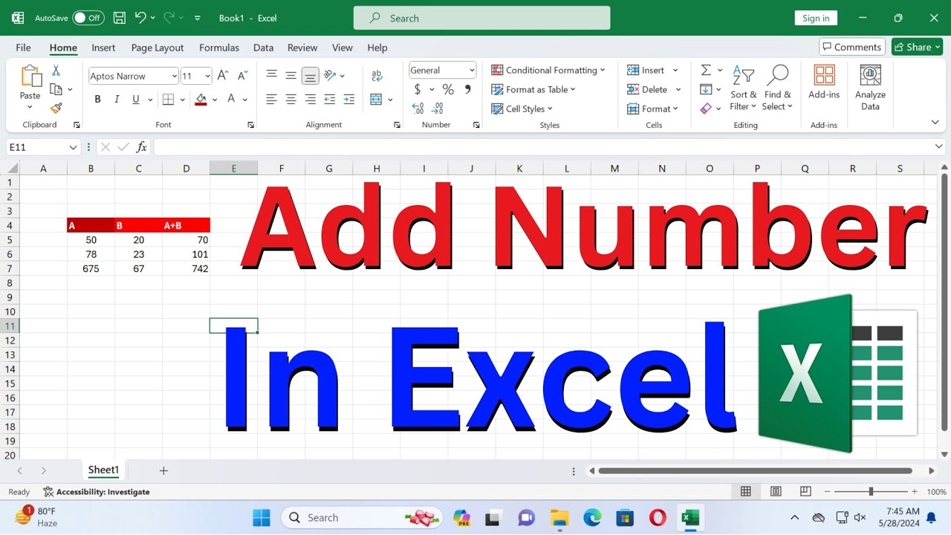Add a new sheet with plus button
The height and width of the screenshot is (535, 951).
163,470
